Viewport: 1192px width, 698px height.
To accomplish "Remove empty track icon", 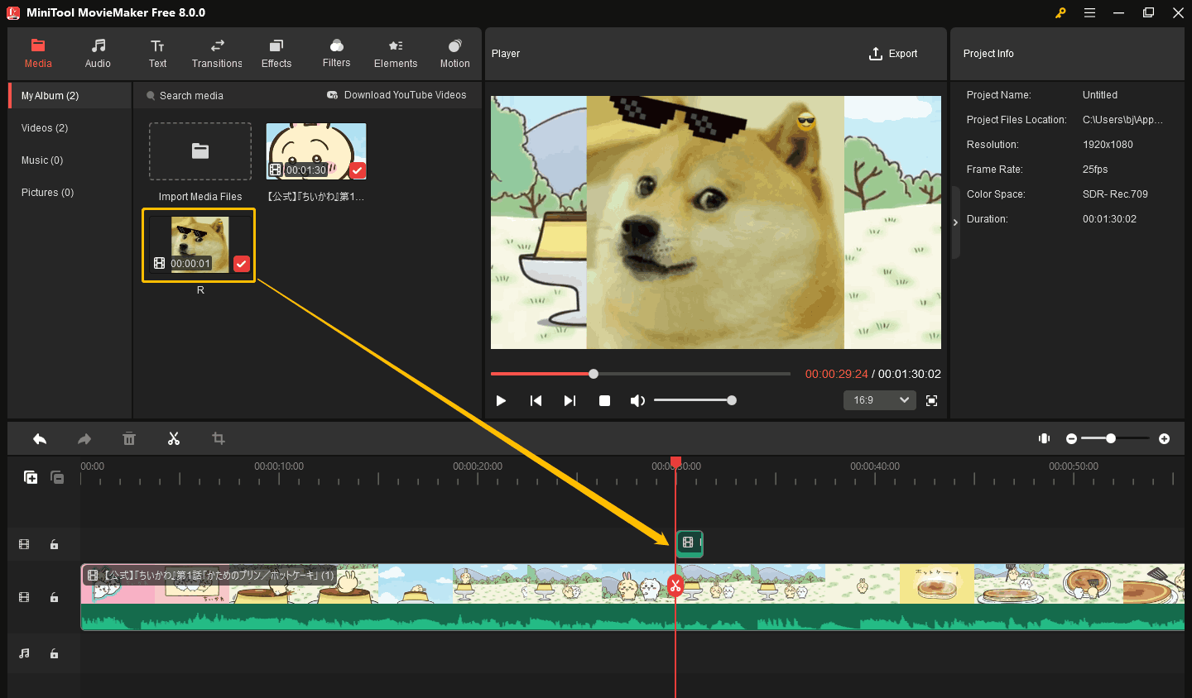I will 57,477.
